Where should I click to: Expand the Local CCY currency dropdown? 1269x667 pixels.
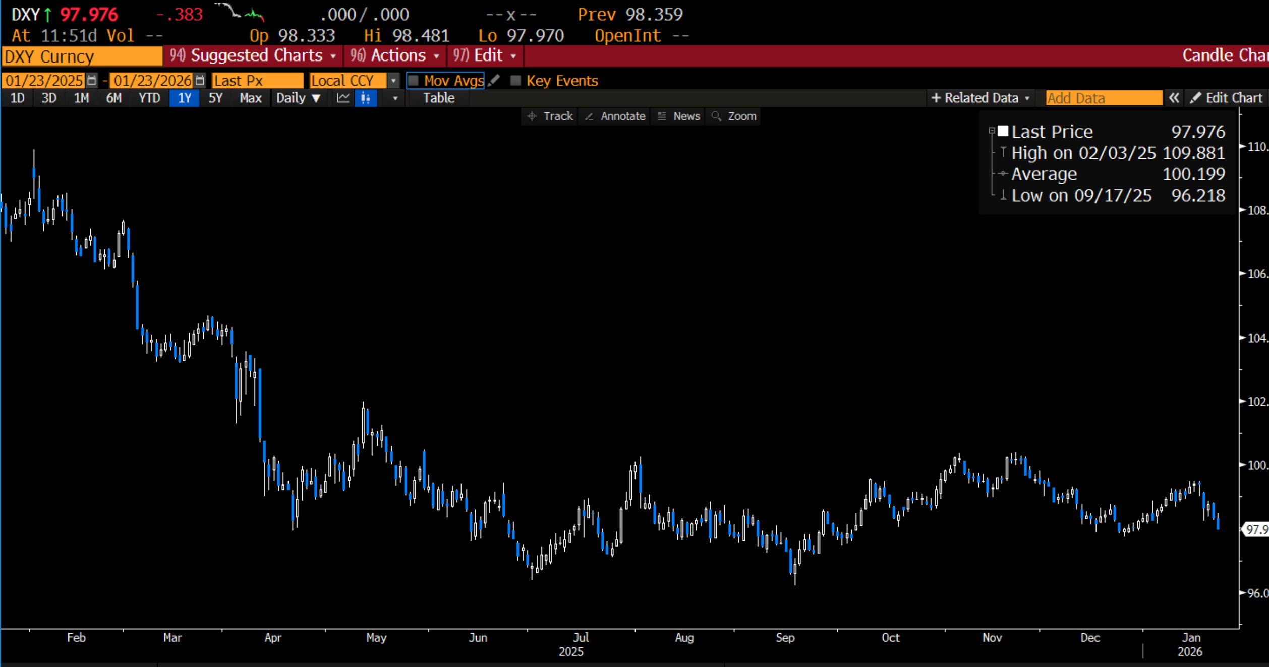pyautogui.click(x=393, y=81)
